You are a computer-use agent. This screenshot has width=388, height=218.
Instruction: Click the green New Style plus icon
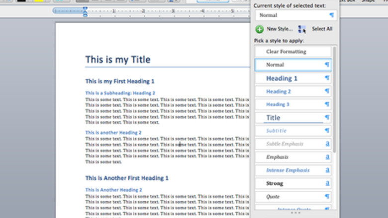[x=260, y=29]
